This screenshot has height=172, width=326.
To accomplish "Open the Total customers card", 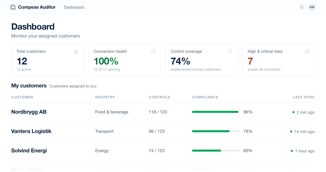I will (47, 60).
